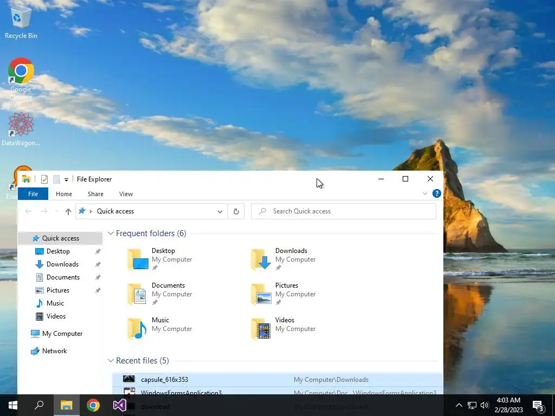Switch to the Home ribbon tab

coord(64,194)
